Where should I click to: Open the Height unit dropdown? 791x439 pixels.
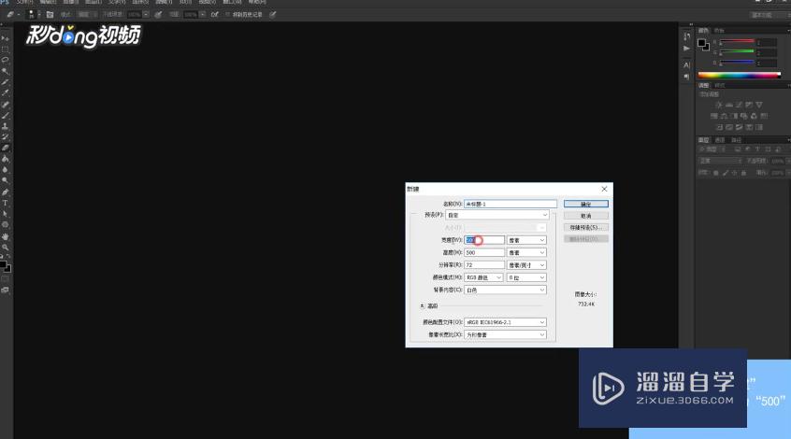pos(526,252)
